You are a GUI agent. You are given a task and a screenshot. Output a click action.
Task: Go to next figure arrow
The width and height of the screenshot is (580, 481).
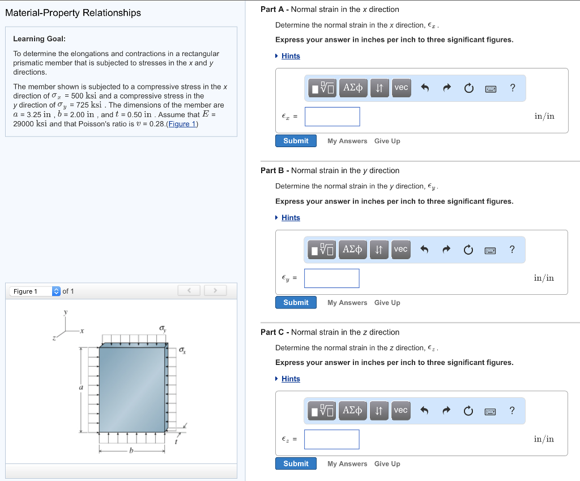tap(215, 290)
